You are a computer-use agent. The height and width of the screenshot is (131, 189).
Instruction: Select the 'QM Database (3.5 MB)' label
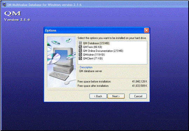coord(96,43)
